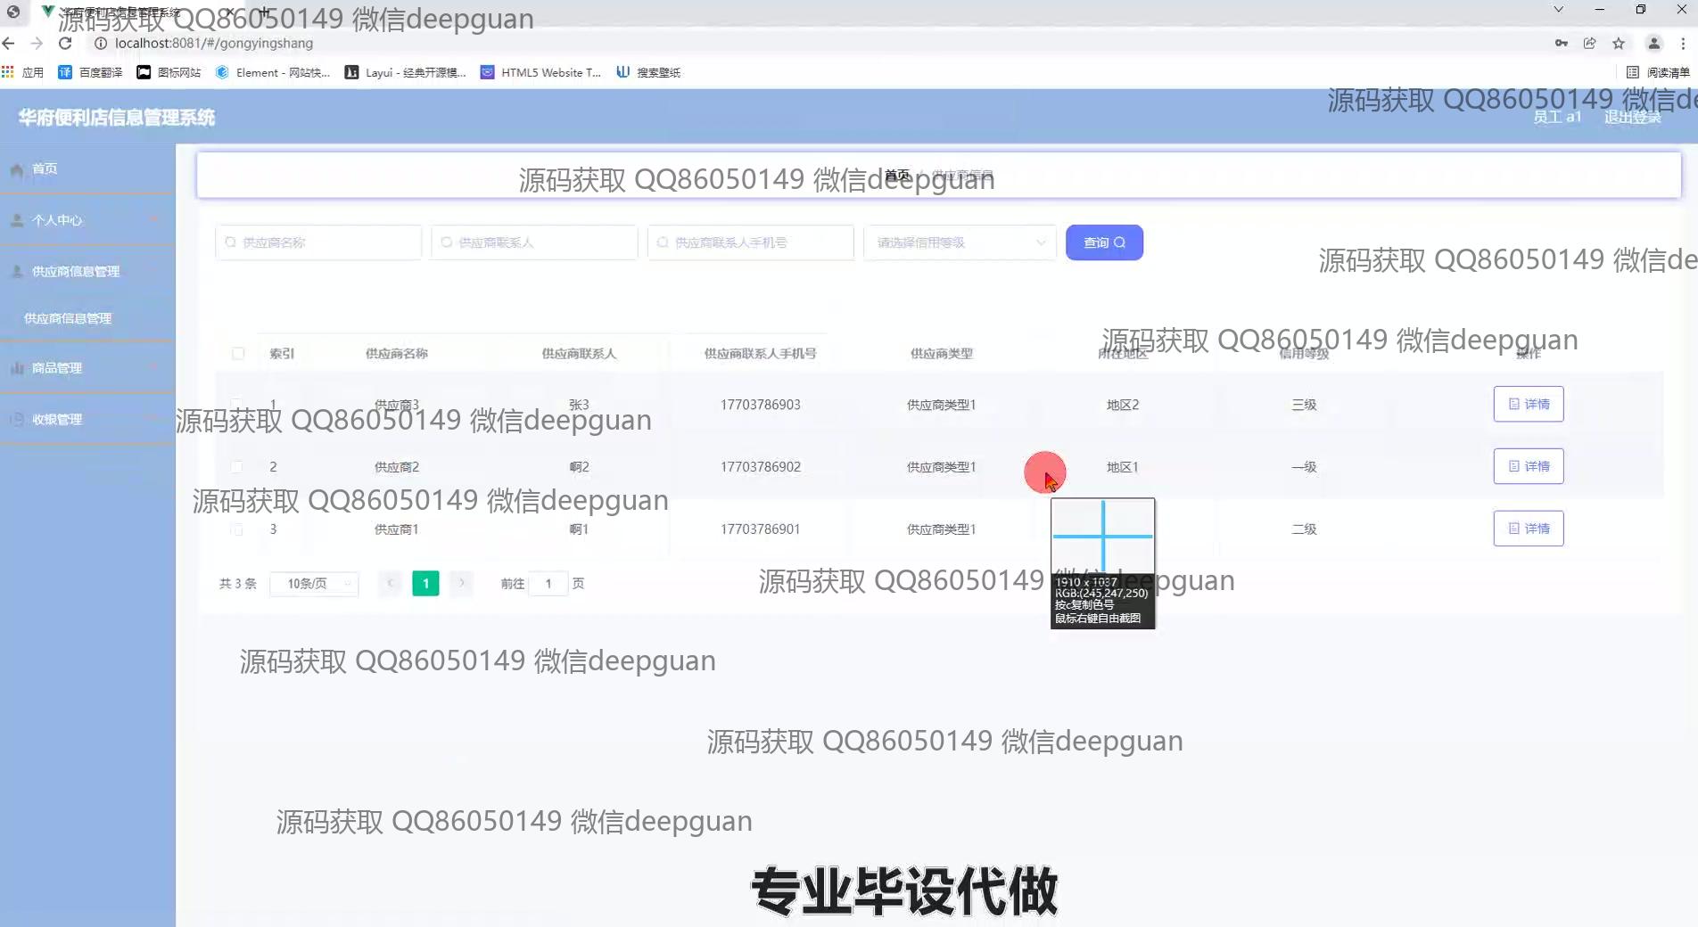Focus the 供应商名称 search field
The width and height of the screenshot is (1698, 927).
[319, 242]
